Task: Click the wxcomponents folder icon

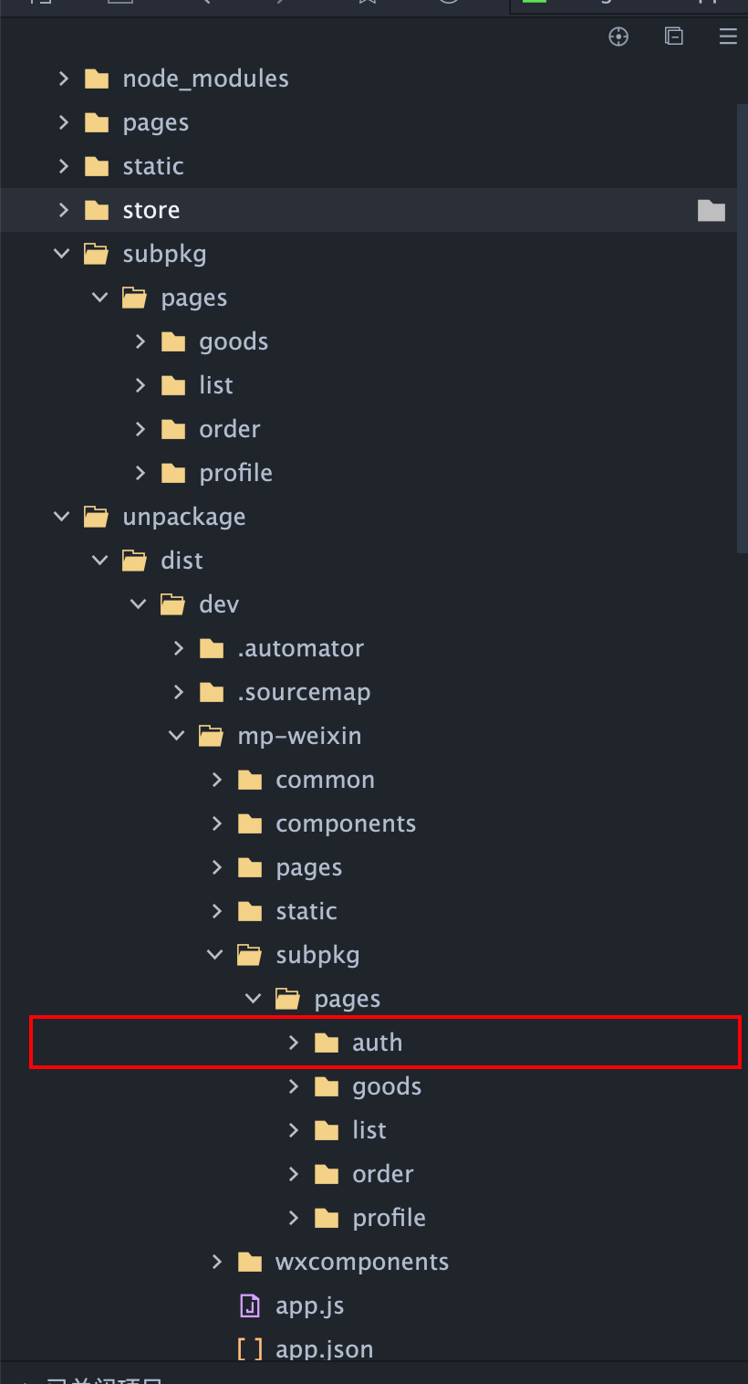Action: [x=249, y=1262]
